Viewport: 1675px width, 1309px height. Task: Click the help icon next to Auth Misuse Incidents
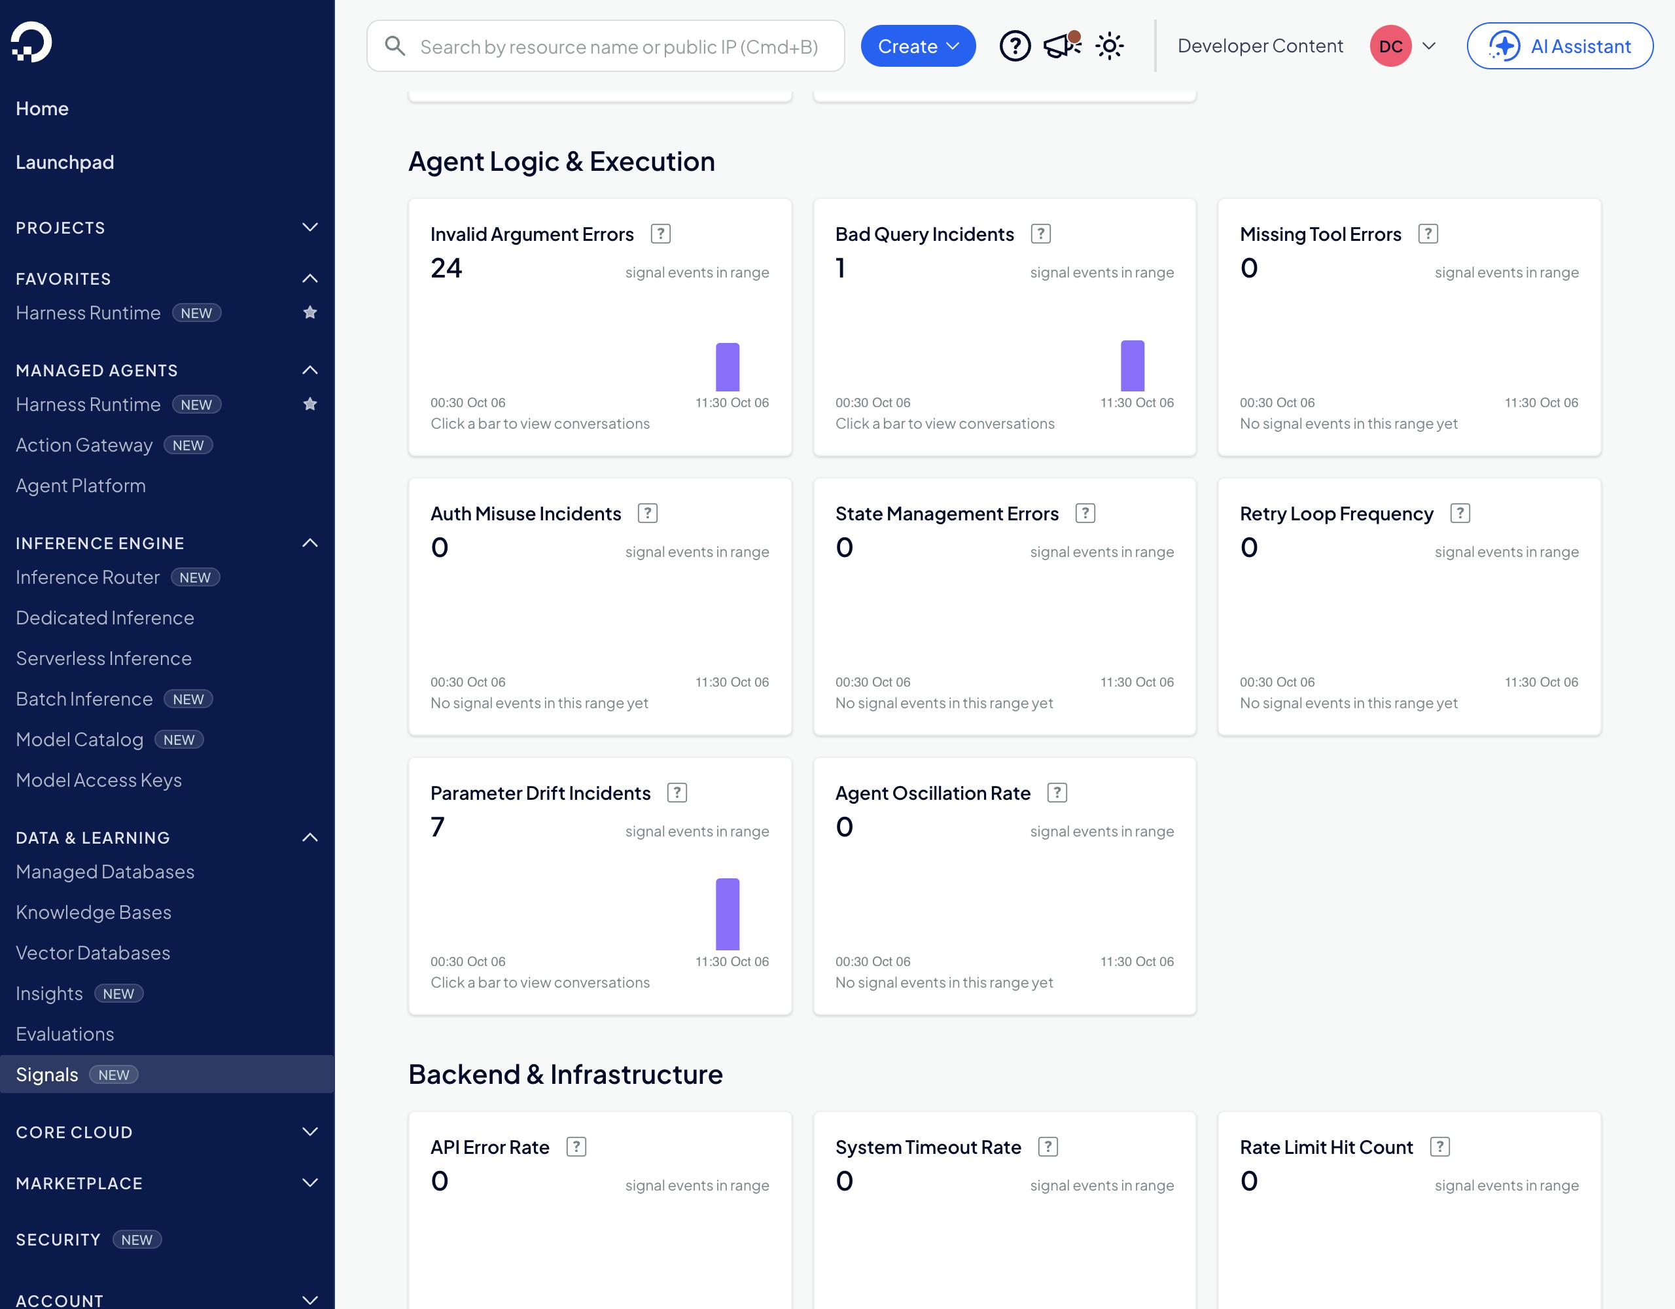click(x=647, y=513)
